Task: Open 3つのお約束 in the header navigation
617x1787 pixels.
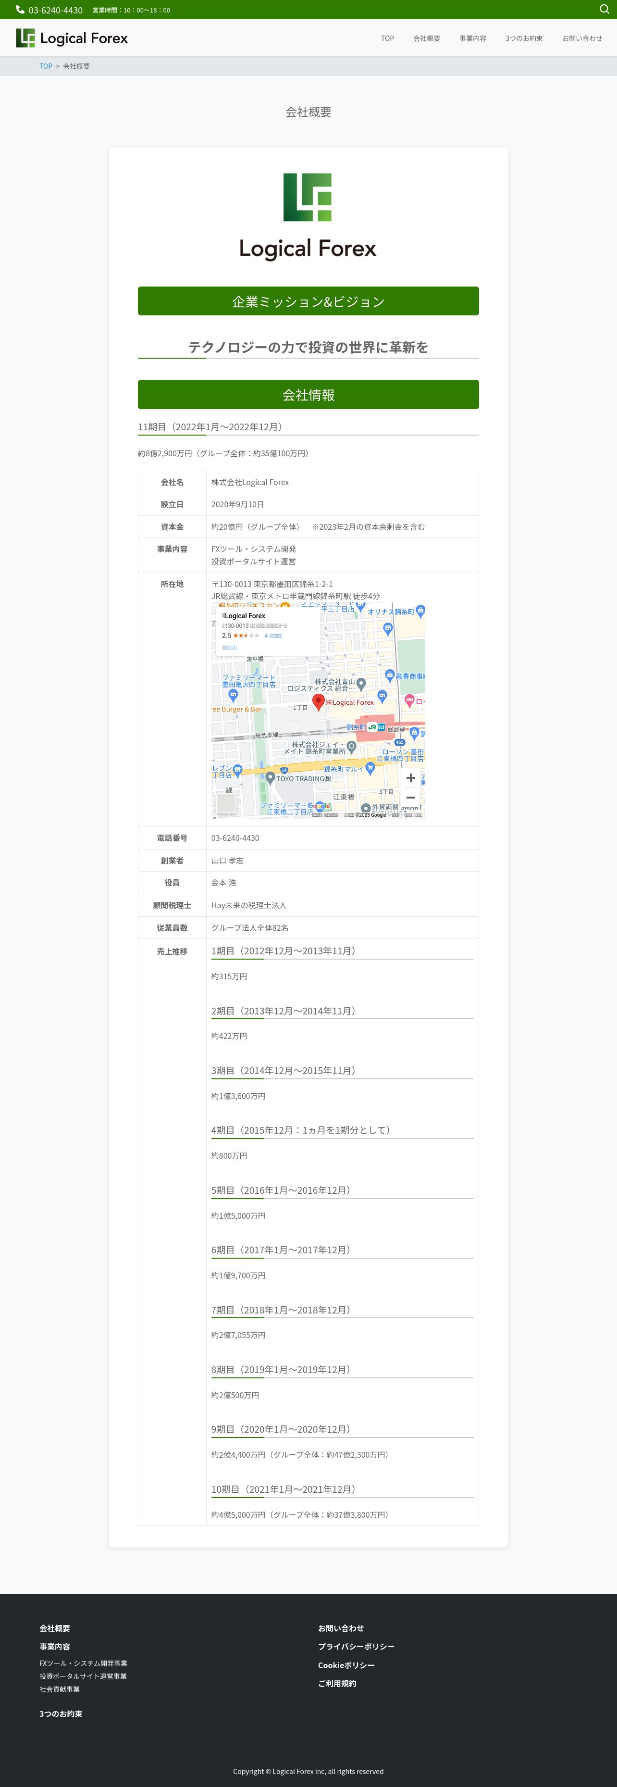Action: [x=524, y=38]
